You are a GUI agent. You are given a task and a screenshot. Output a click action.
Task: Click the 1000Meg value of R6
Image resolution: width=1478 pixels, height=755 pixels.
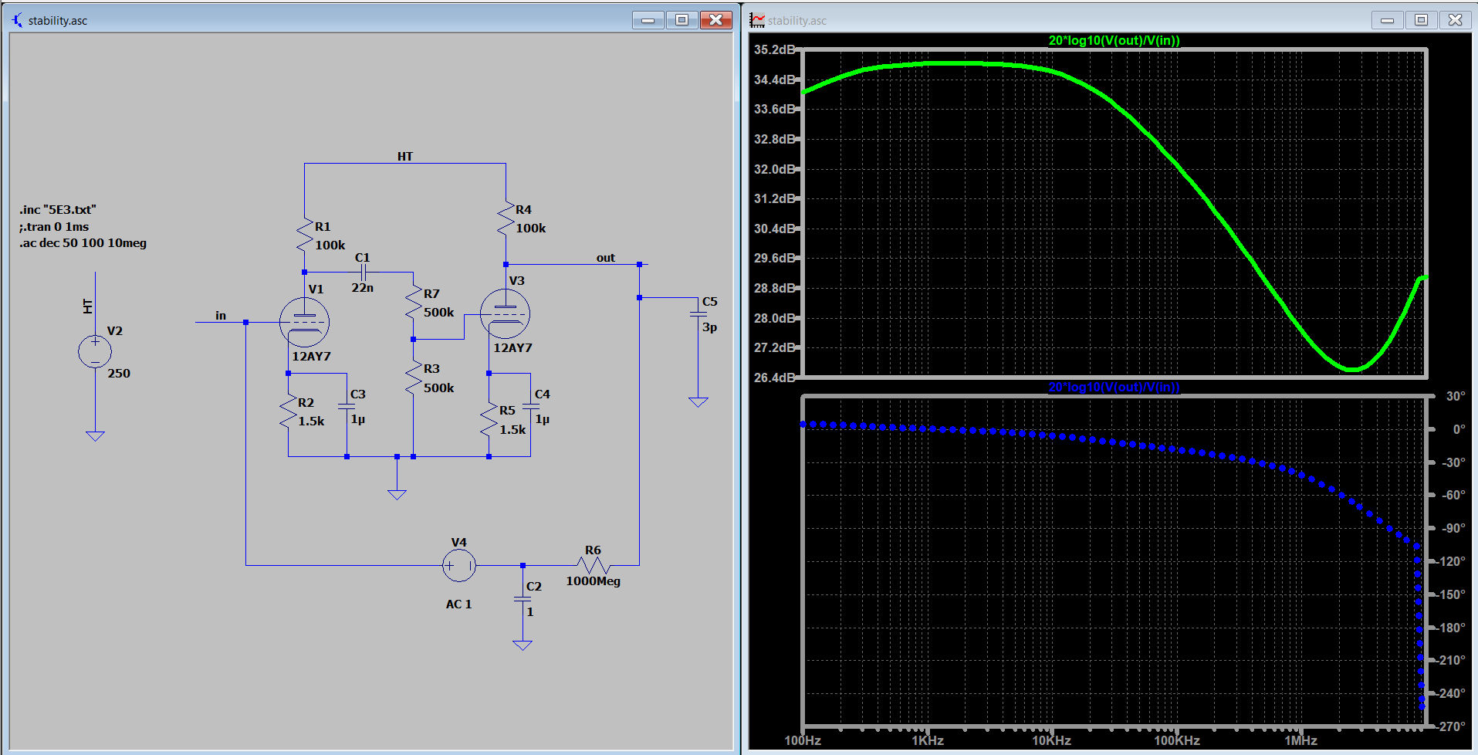point(594,581)
